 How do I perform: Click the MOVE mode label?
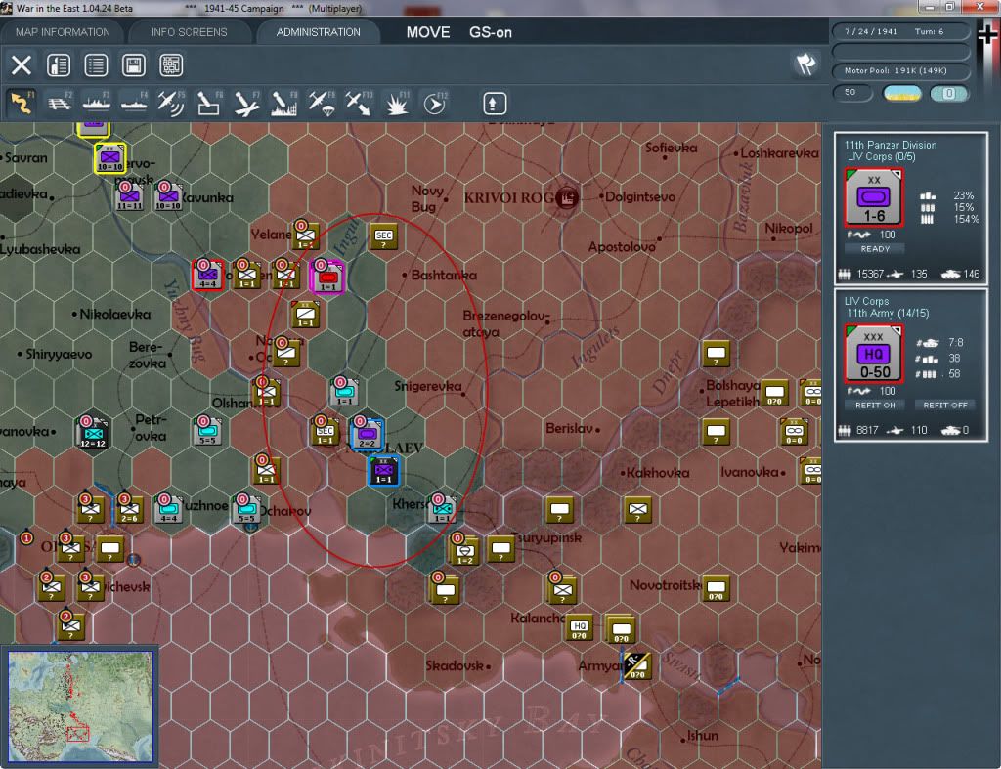coord(428,32)
